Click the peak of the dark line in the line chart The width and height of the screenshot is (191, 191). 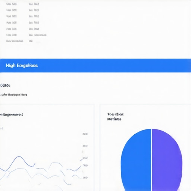click(x=19, y=156)
